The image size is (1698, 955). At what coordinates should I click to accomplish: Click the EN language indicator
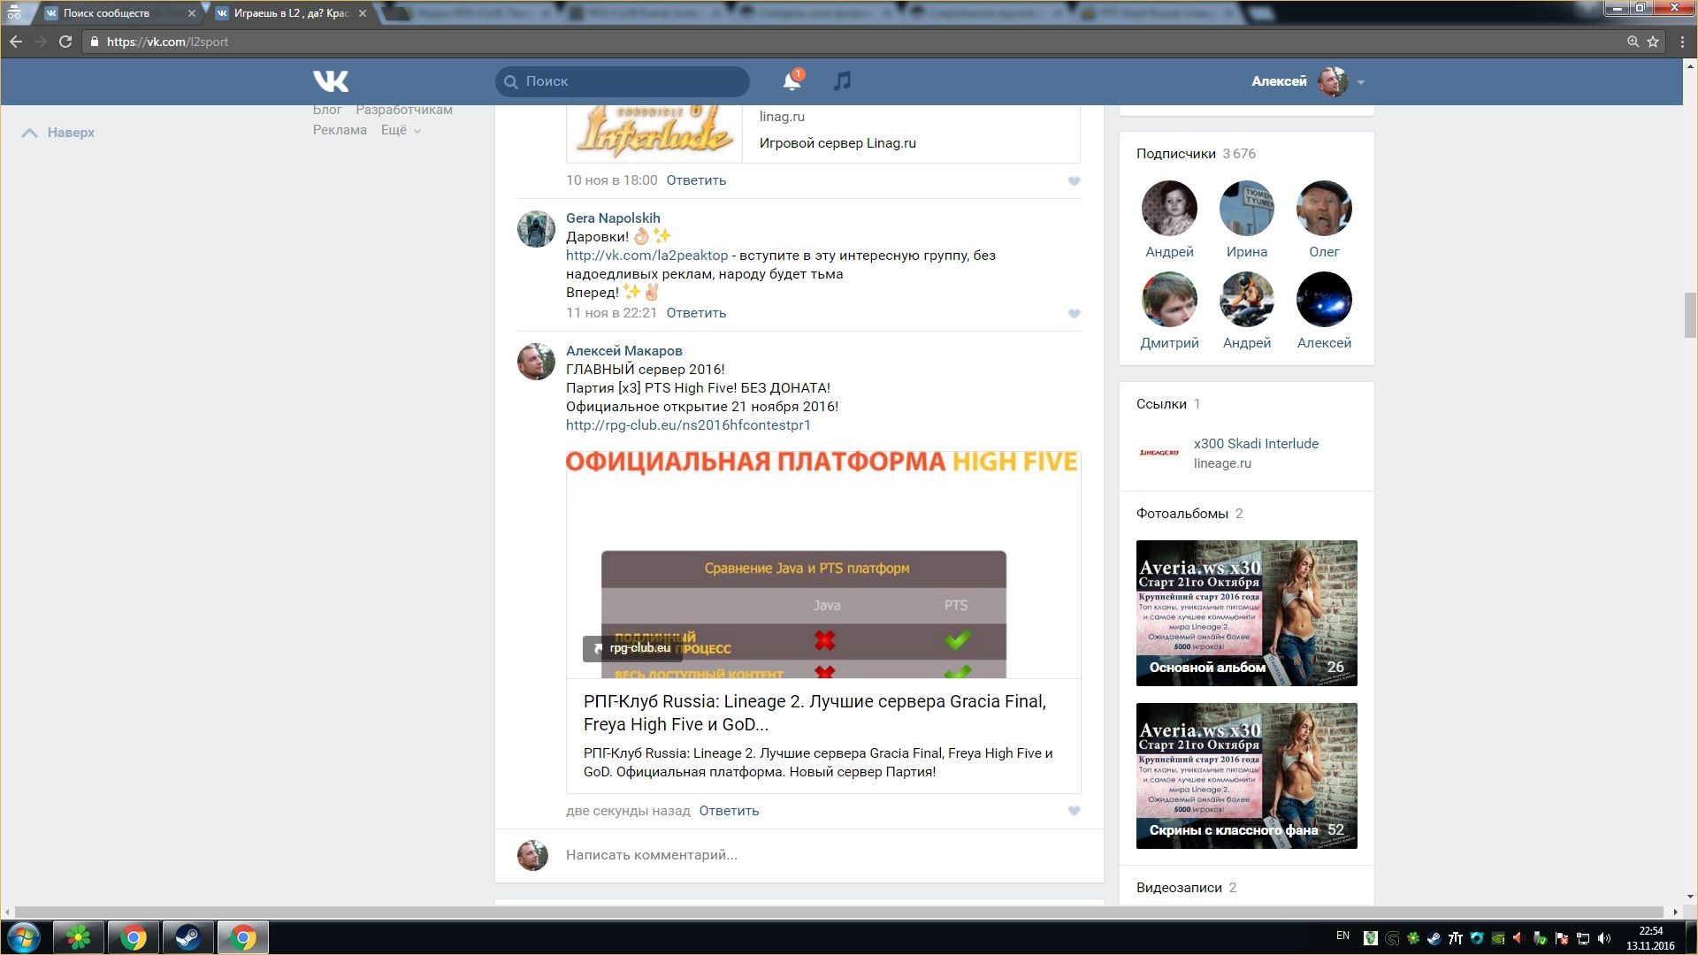coord(1342,936)
